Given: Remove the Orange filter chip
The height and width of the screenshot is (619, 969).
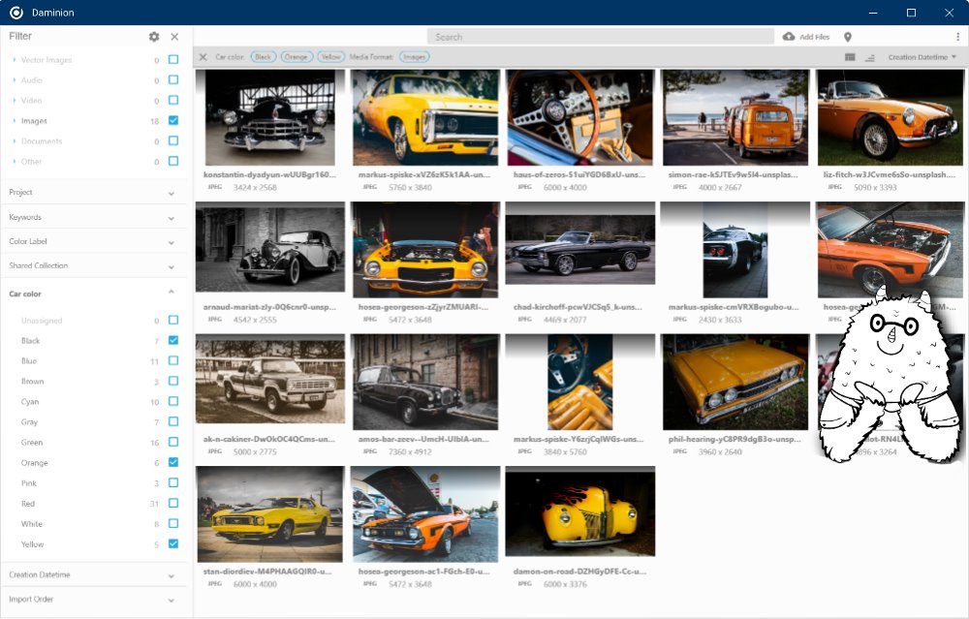Looking at the screenshot, I should [297, 56].
